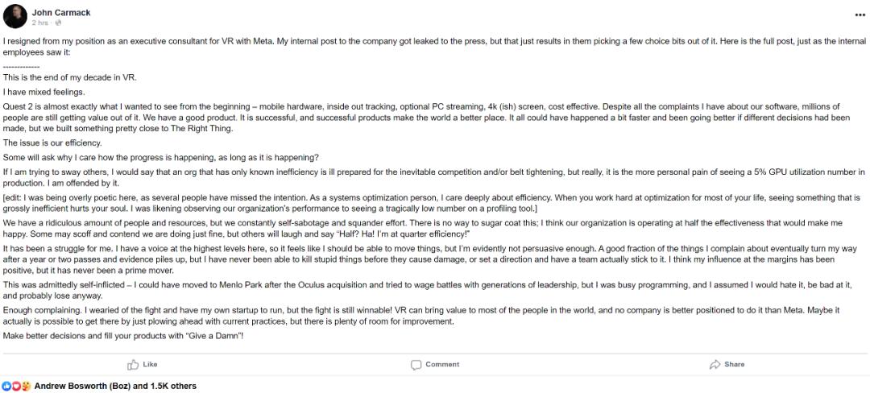Click the thumbs-up Like icon

pyautogui.click(x=130, y=365)
